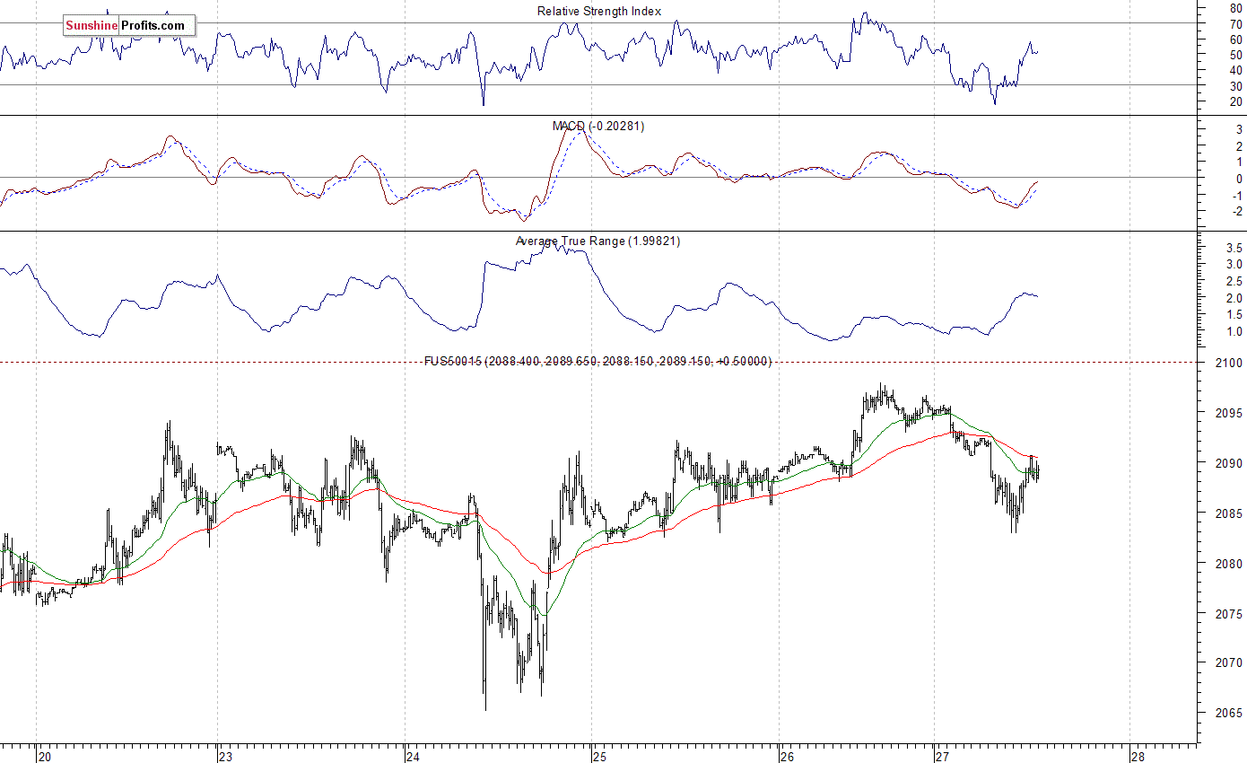This screenshot has width=1247, height=763.
Task: Click the ATR axis value 3.0
Action: coord(1234,264)
